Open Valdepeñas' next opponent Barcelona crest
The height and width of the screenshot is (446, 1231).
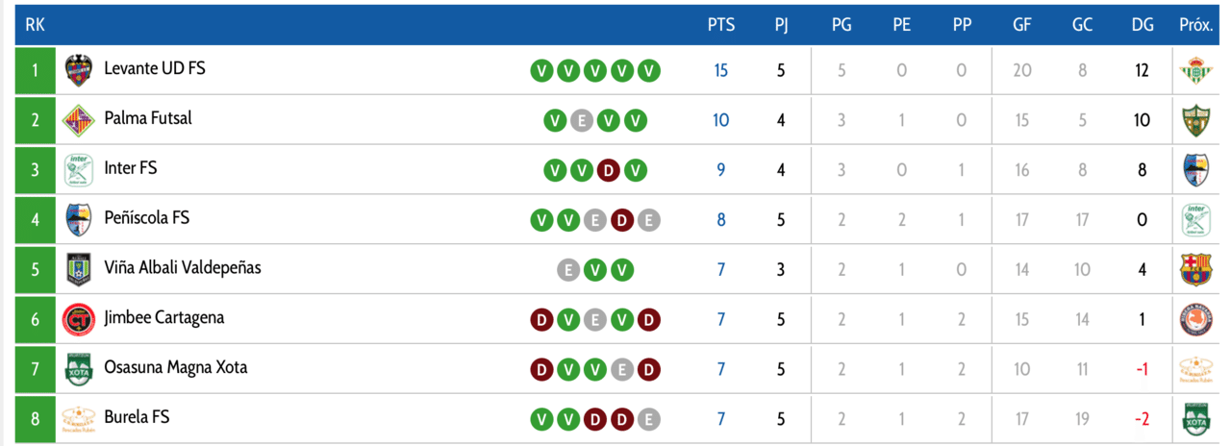coord(1195,270)
